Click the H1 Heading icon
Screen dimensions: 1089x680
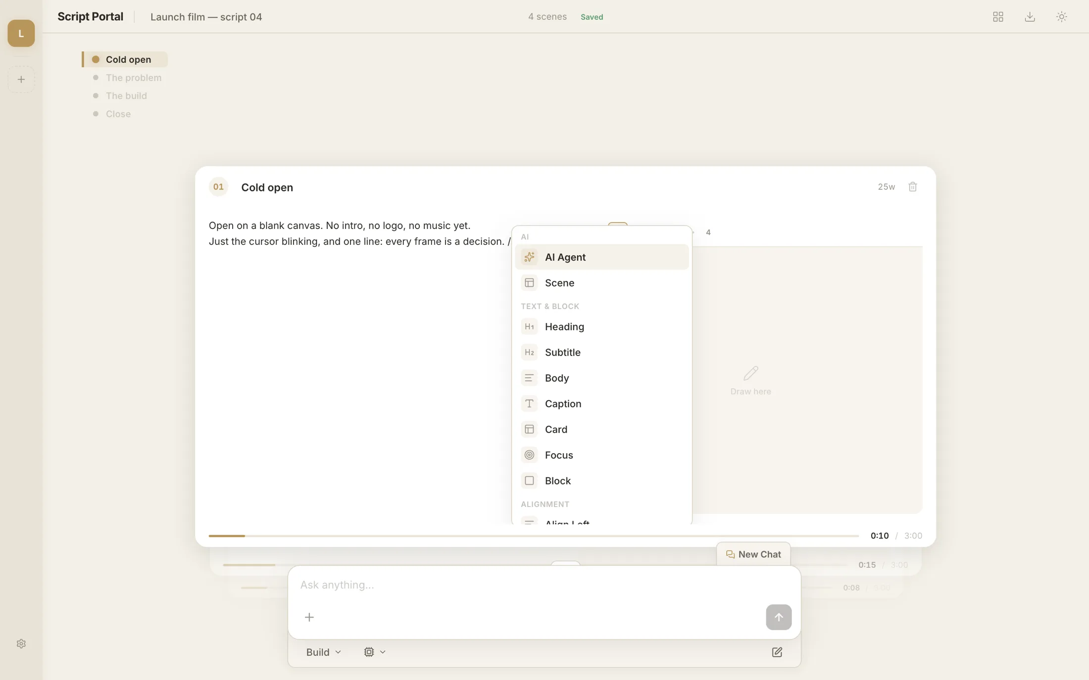(529, 326)
